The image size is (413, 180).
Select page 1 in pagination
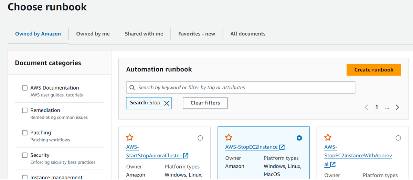[x=377, y=107]
